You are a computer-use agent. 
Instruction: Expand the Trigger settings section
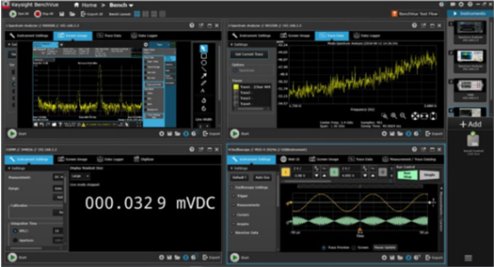coord(241,196)
